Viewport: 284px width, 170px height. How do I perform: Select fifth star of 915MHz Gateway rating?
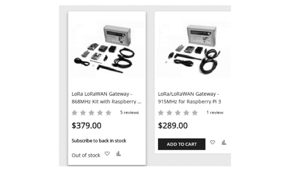tap(195, 113)
